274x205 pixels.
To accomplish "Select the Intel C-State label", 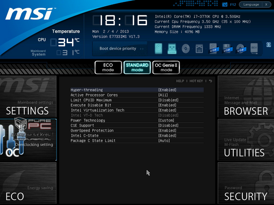I will (85, 135).
